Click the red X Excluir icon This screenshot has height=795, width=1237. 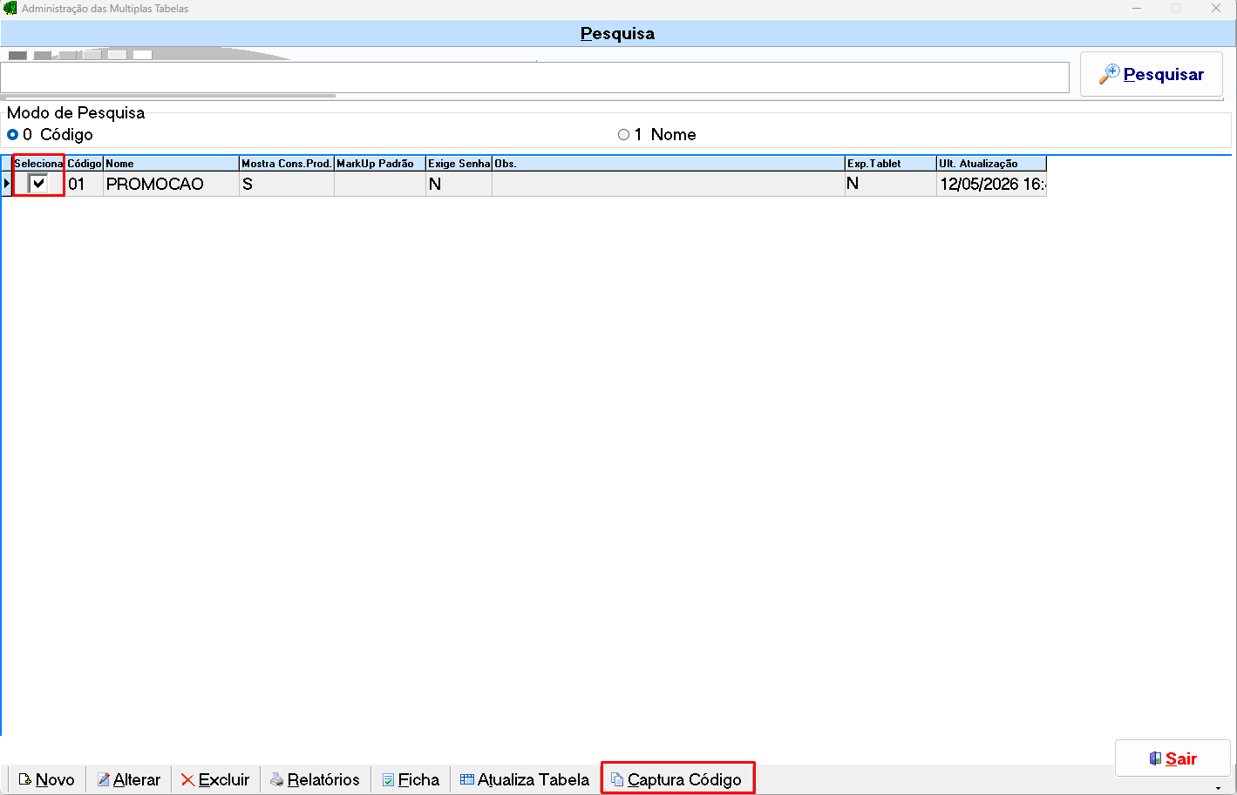(x=187, y=779)
